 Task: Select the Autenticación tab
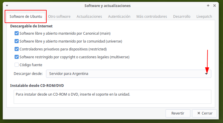point(119,17)
